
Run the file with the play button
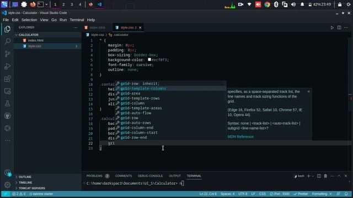tap(332, 28)
